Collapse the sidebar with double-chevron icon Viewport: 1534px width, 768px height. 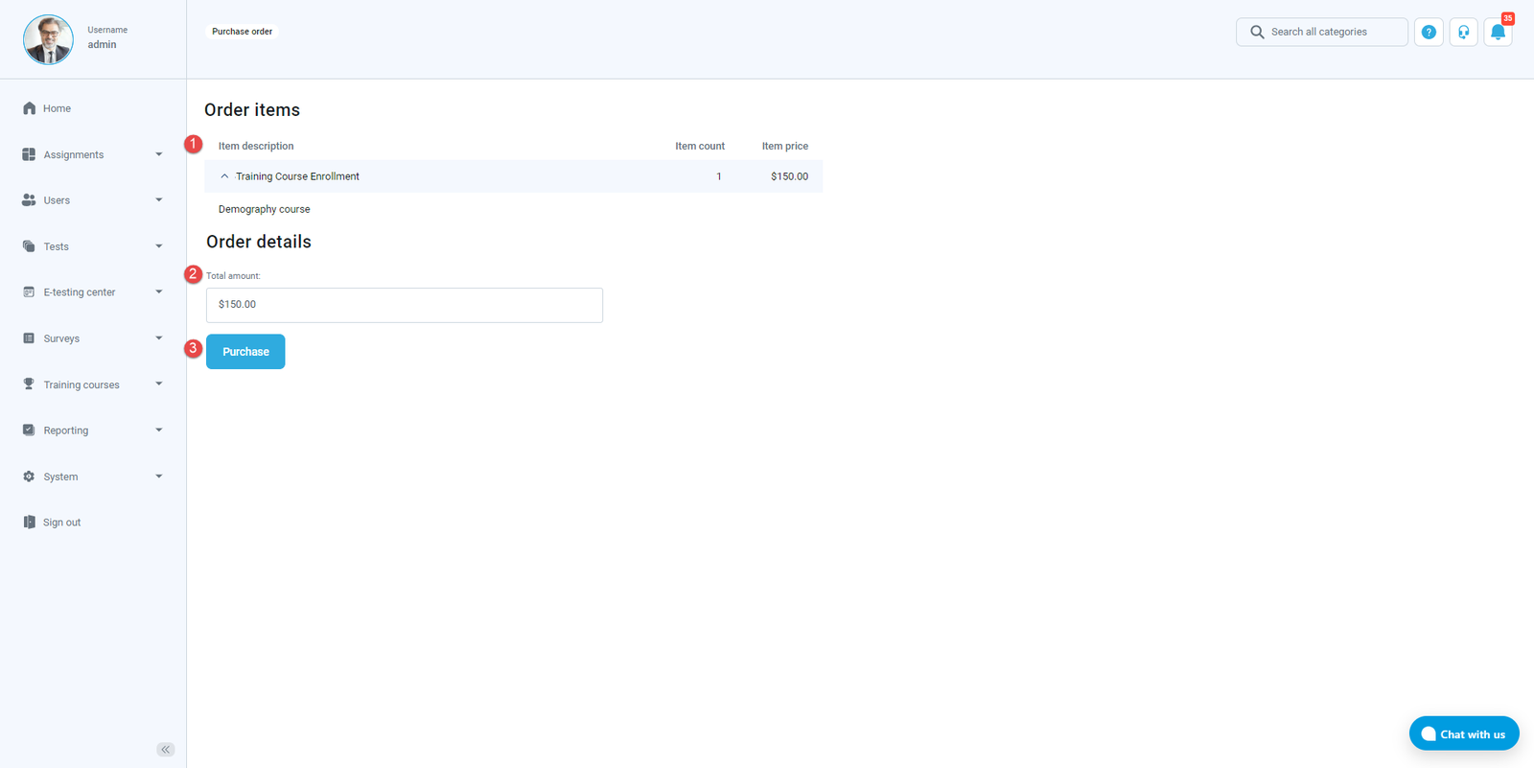click(166, 749)
